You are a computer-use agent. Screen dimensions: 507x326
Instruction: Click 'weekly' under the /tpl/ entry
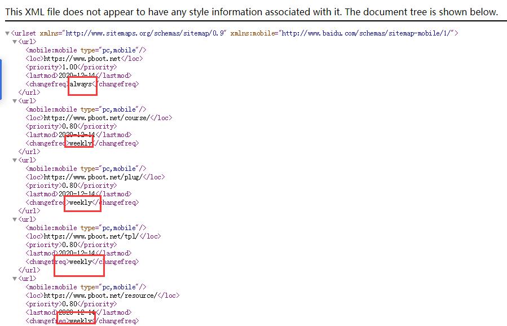(x=80, y=262)
